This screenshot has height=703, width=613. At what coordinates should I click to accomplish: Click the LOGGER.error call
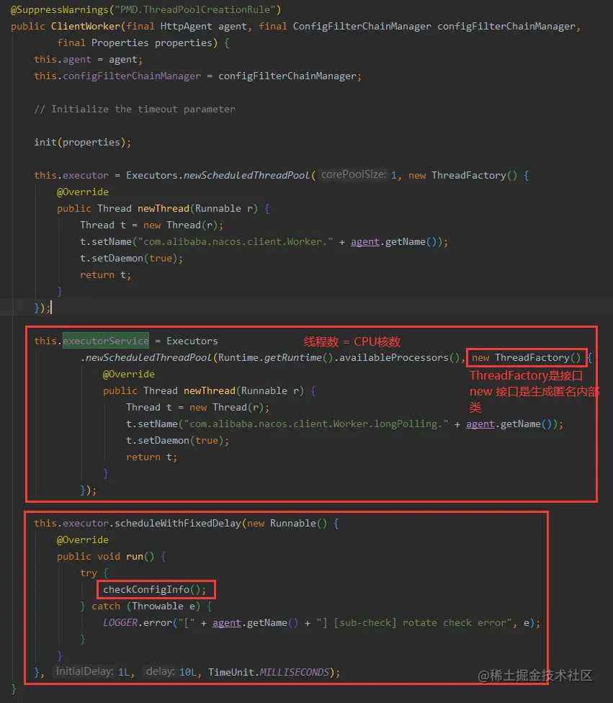tap(136, 623)
